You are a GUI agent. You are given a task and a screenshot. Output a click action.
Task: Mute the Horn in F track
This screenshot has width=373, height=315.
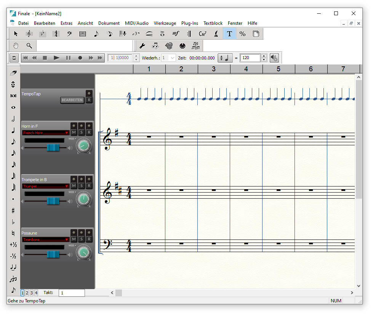coord(74,132)
